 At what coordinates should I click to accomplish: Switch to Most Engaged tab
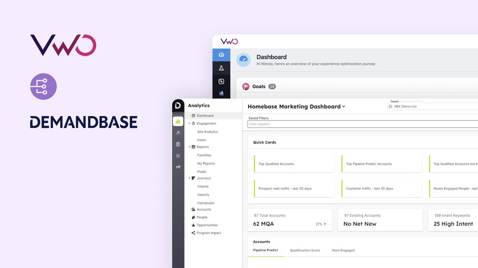tap(343, 251)
